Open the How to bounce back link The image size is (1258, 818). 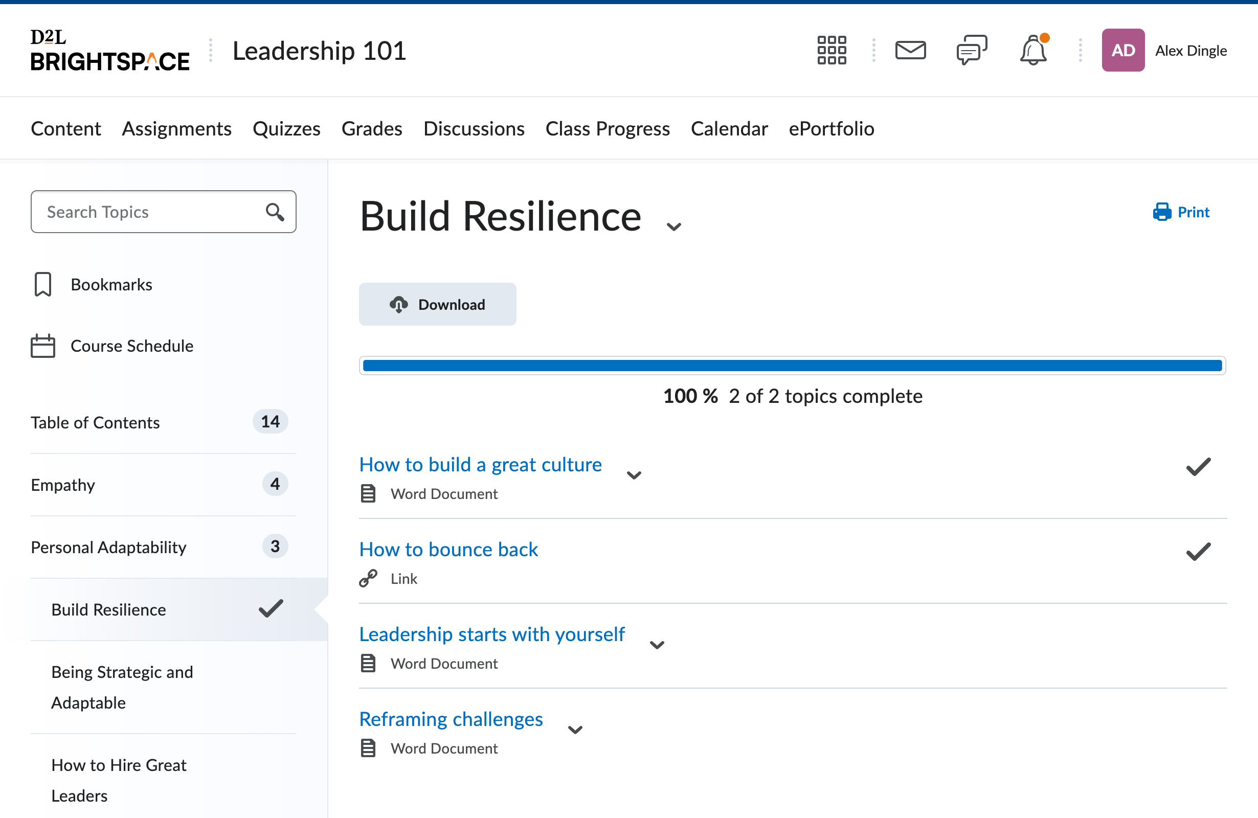click(x=448, y=550)
